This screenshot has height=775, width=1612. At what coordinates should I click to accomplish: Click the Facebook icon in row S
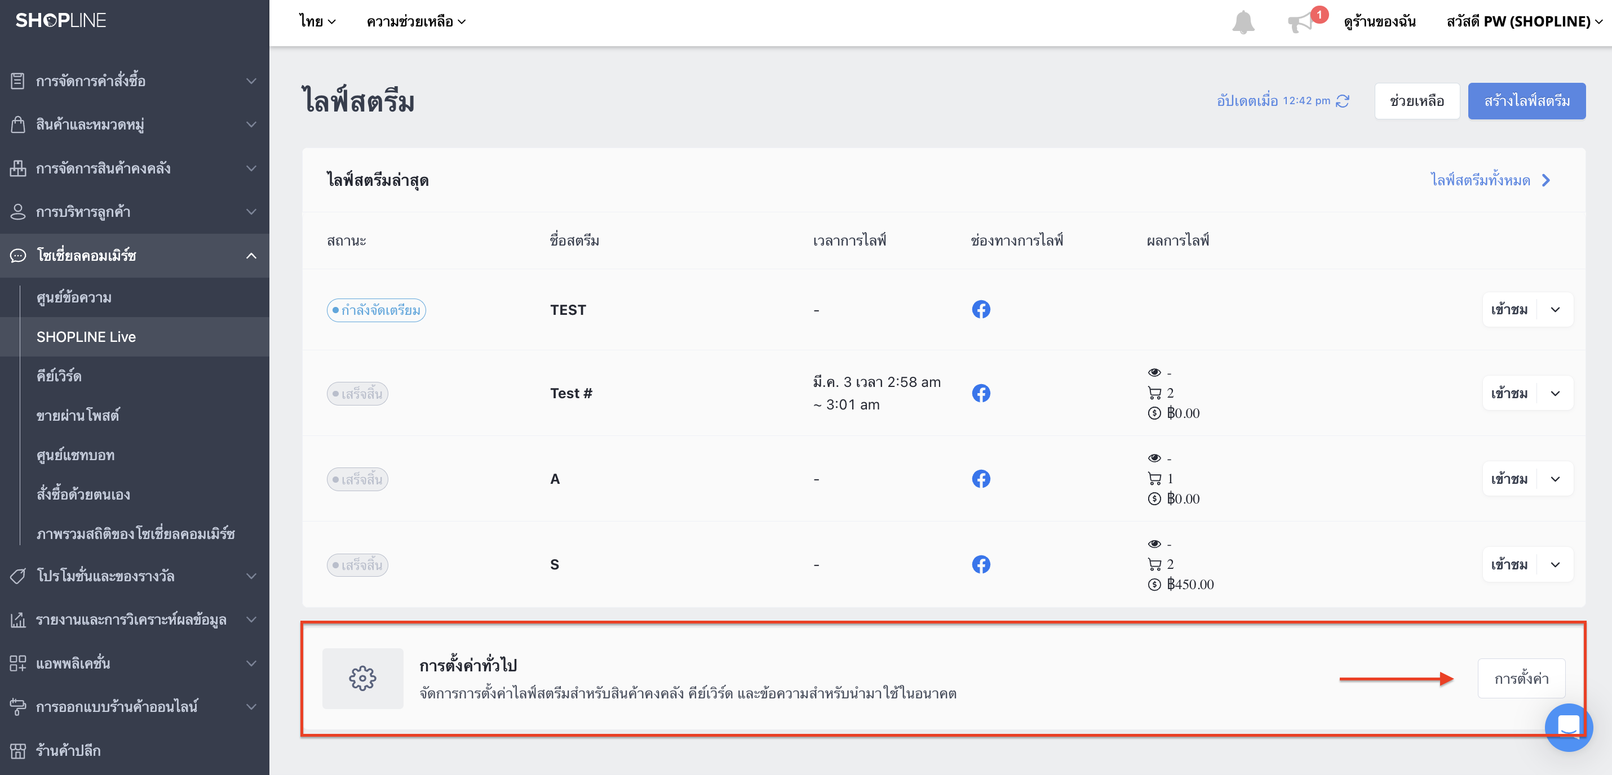tap(981, 565)
